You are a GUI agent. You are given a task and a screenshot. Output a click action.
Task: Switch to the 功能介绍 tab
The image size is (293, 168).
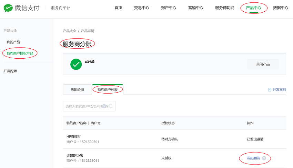(77, 89)
